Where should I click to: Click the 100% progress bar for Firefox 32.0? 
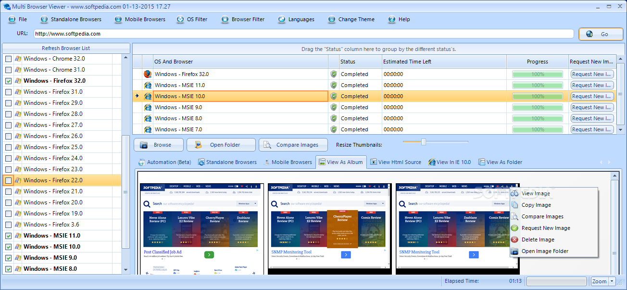[538, 74]
